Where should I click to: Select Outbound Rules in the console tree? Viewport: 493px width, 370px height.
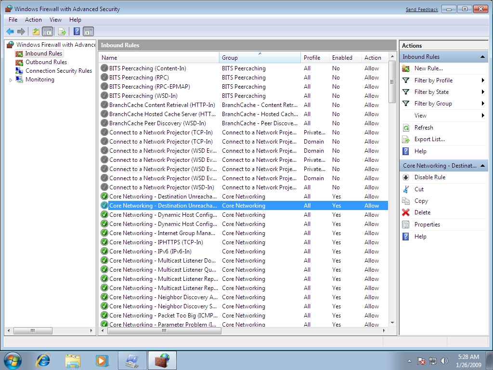pos(46,62)
